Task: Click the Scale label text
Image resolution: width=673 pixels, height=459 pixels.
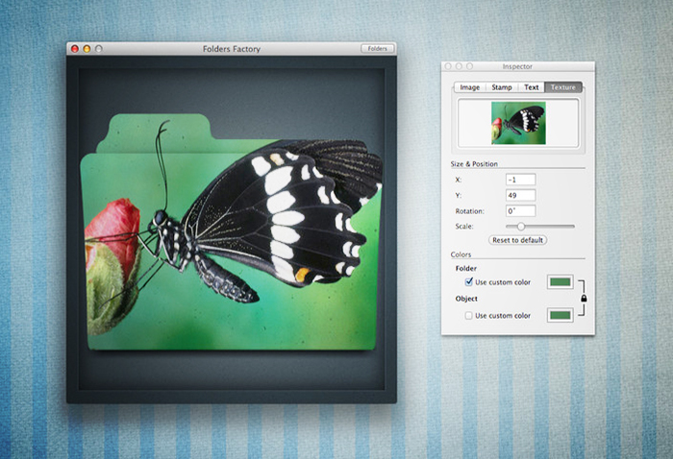Action: click(464, 227)
